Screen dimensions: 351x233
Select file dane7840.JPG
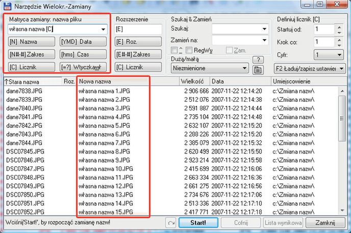tap(24, 108)
